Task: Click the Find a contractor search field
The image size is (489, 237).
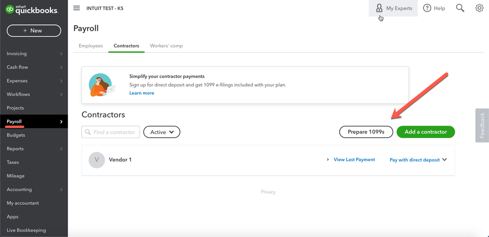Action: (114, 132)
